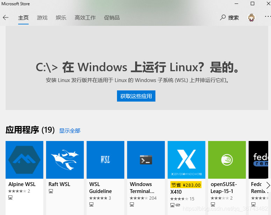Click the PC device icon under Alpine WSL
Screen dimensions: 271x215
click(10, 198)
